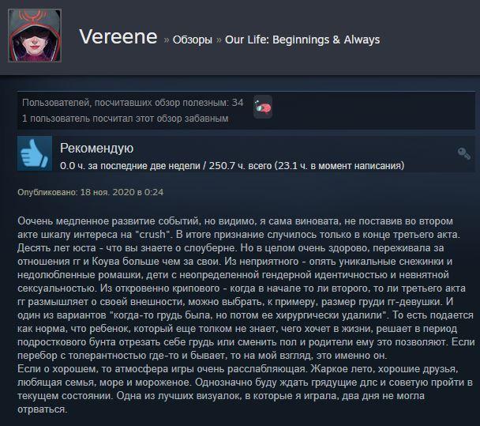Click the 23.1 ч. в момент написания text
480x426 pixels.
[339, 166]
